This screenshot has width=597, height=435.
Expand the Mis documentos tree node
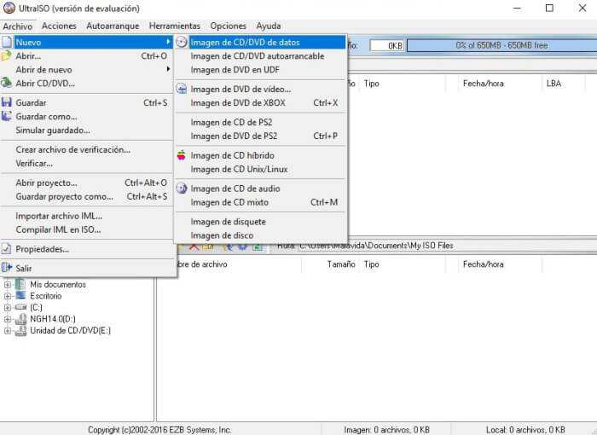[x=8, y=284]
